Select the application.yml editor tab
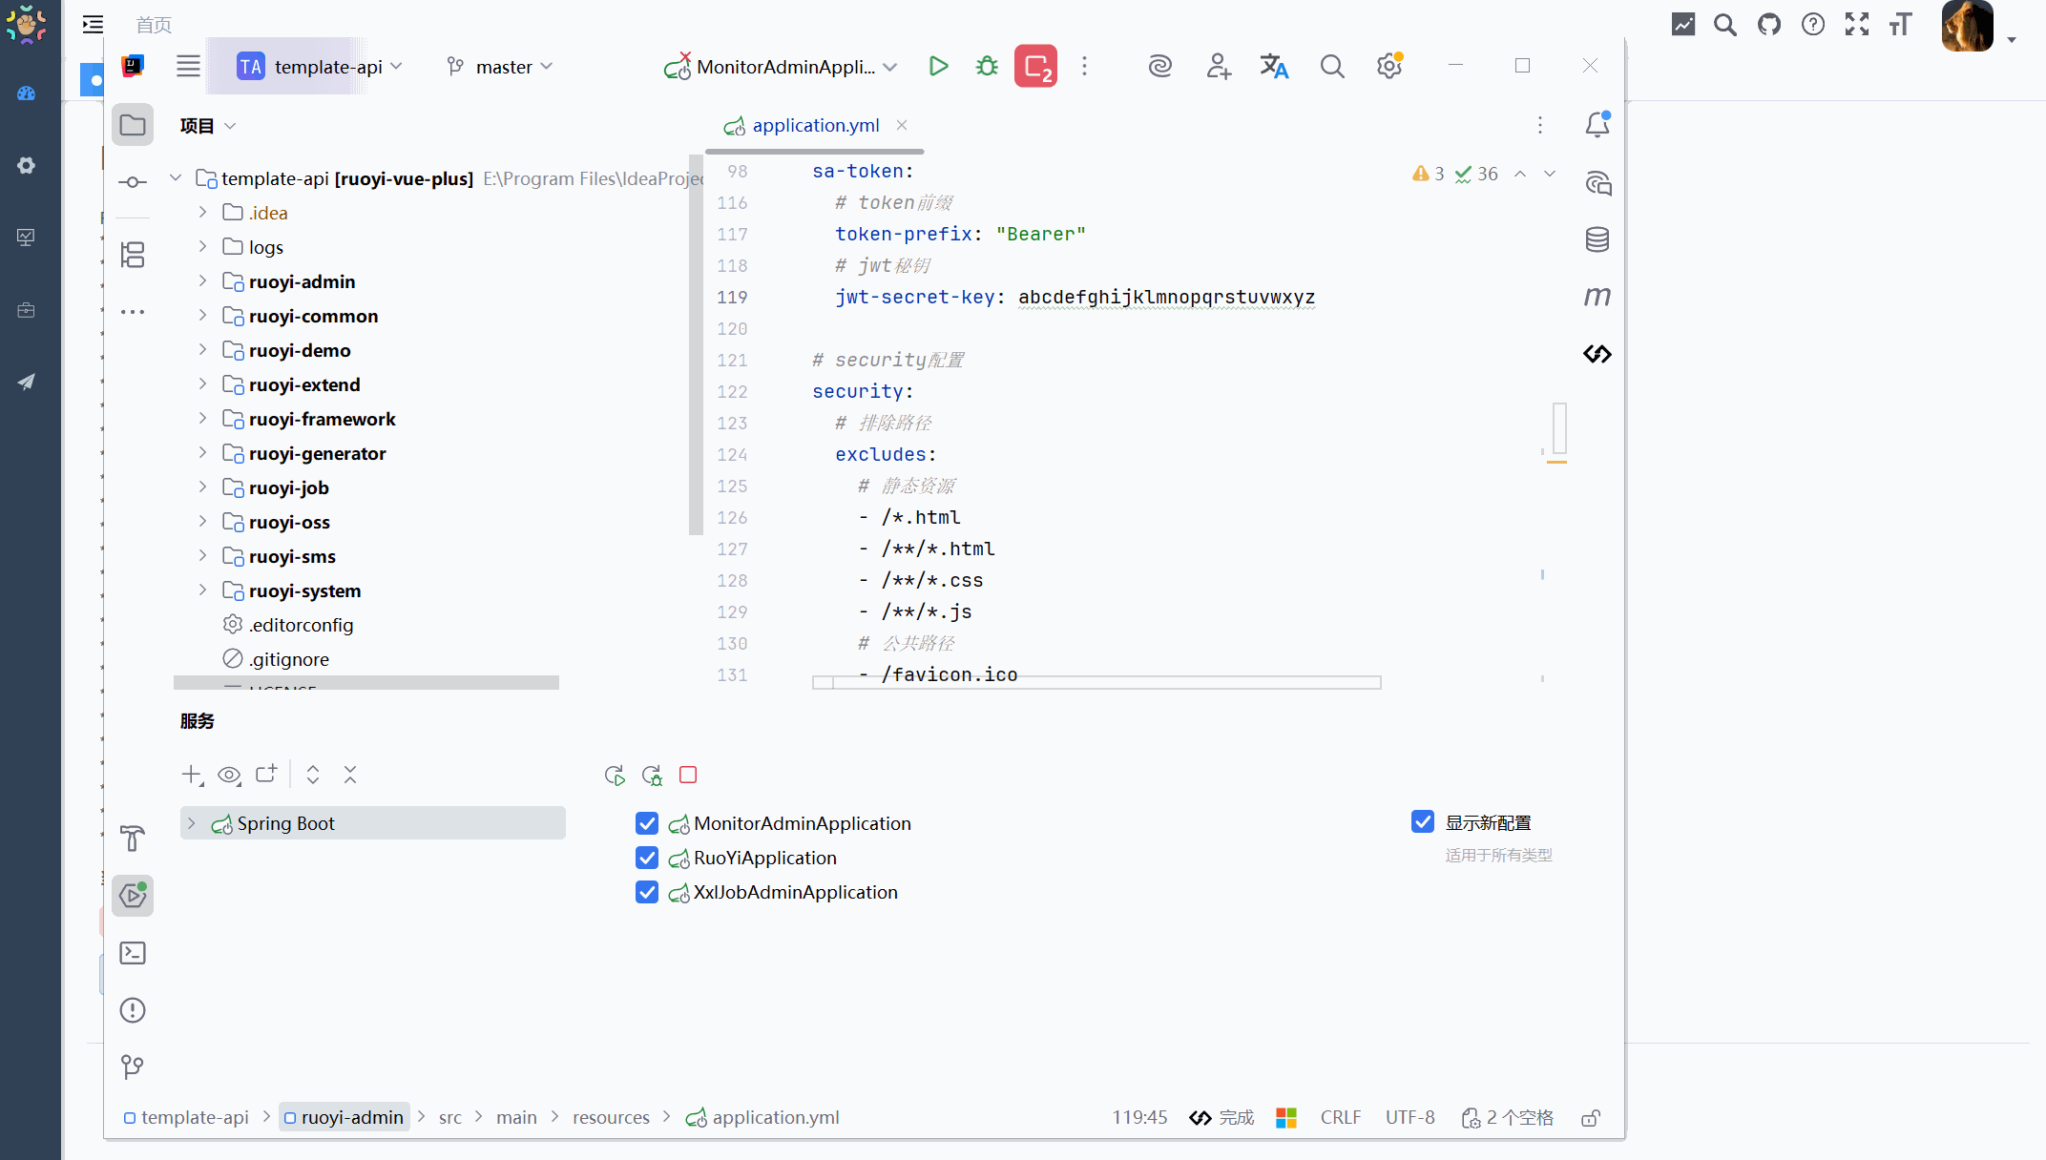 814,126
